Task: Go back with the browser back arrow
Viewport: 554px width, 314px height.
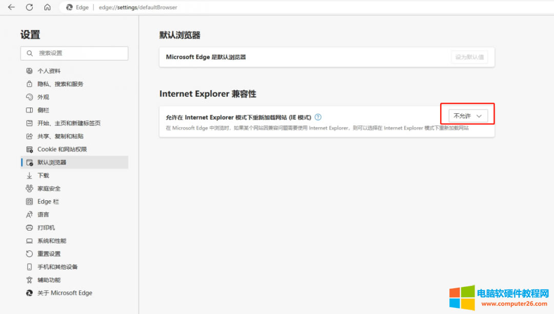Action: point(11,7)
